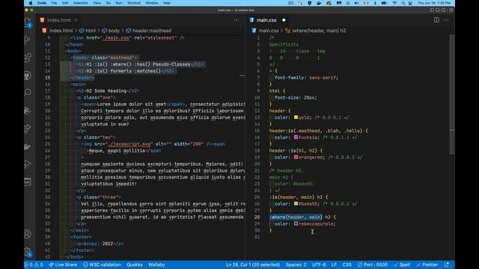Click the split editor right icon
Viewport: 479px width, 269px height.
click(436, 20)
